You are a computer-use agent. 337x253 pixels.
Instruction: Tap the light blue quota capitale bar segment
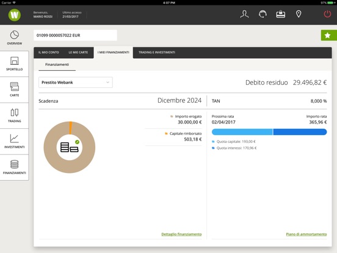[x=242, y=132]
